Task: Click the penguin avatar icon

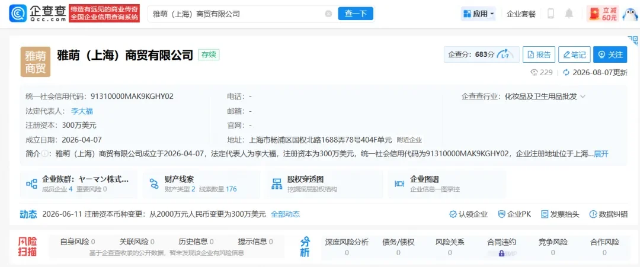Action: point(630,14)
